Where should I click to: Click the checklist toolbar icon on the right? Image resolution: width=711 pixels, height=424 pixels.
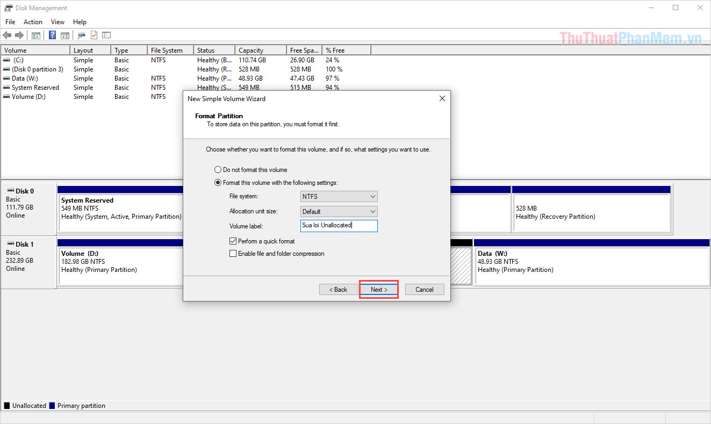[106, 34]
